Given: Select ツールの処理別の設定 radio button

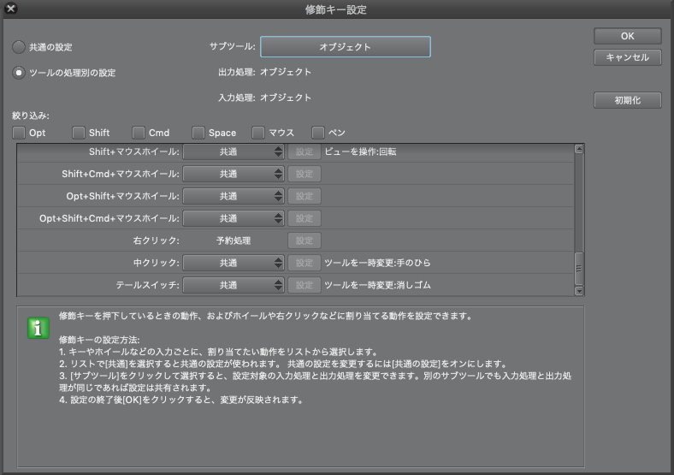Looking at the screenshot, I should pyautogui.click(x=19, y=73).
